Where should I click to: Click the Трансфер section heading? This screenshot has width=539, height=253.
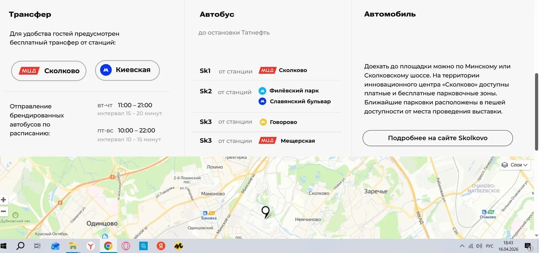click(30, 14)
